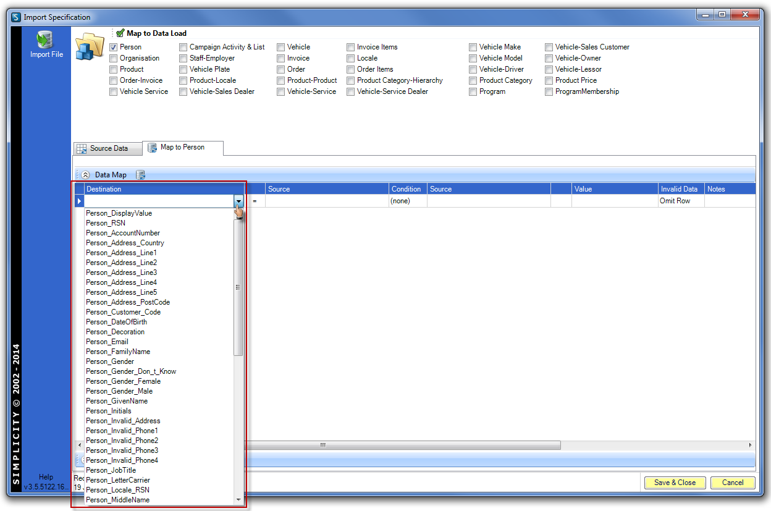The width and height of the screenshot is (771, 511).
Task: Click the database icon beside Data Map
Action: click(x=140, y=175)
